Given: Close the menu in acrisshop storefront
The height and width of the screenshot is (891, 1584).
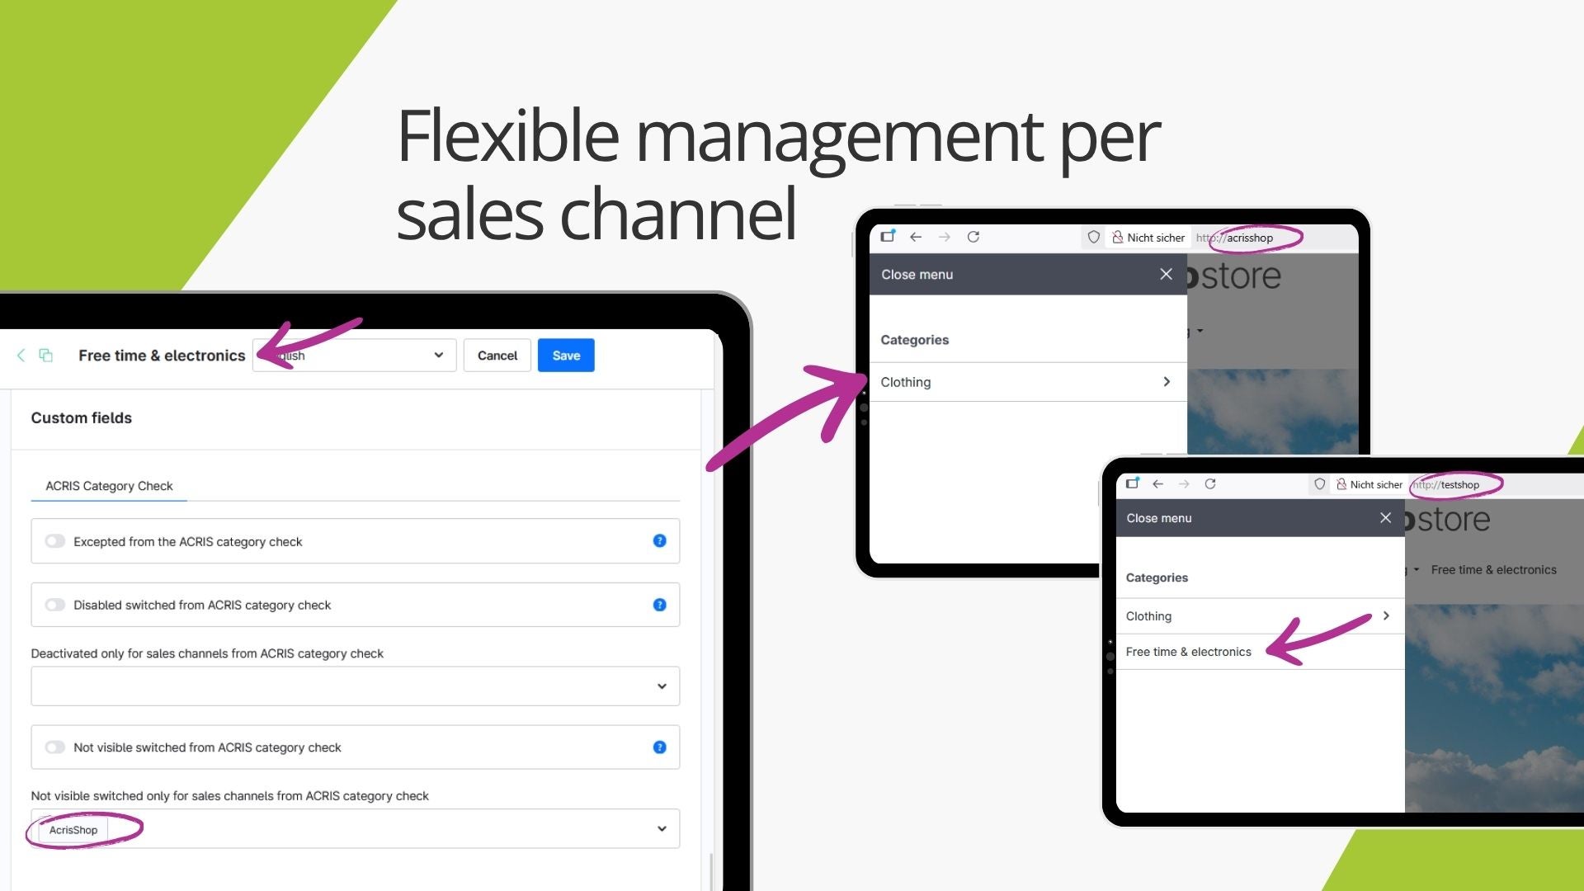Looking at the screenshot, I should coord(1166,275).
